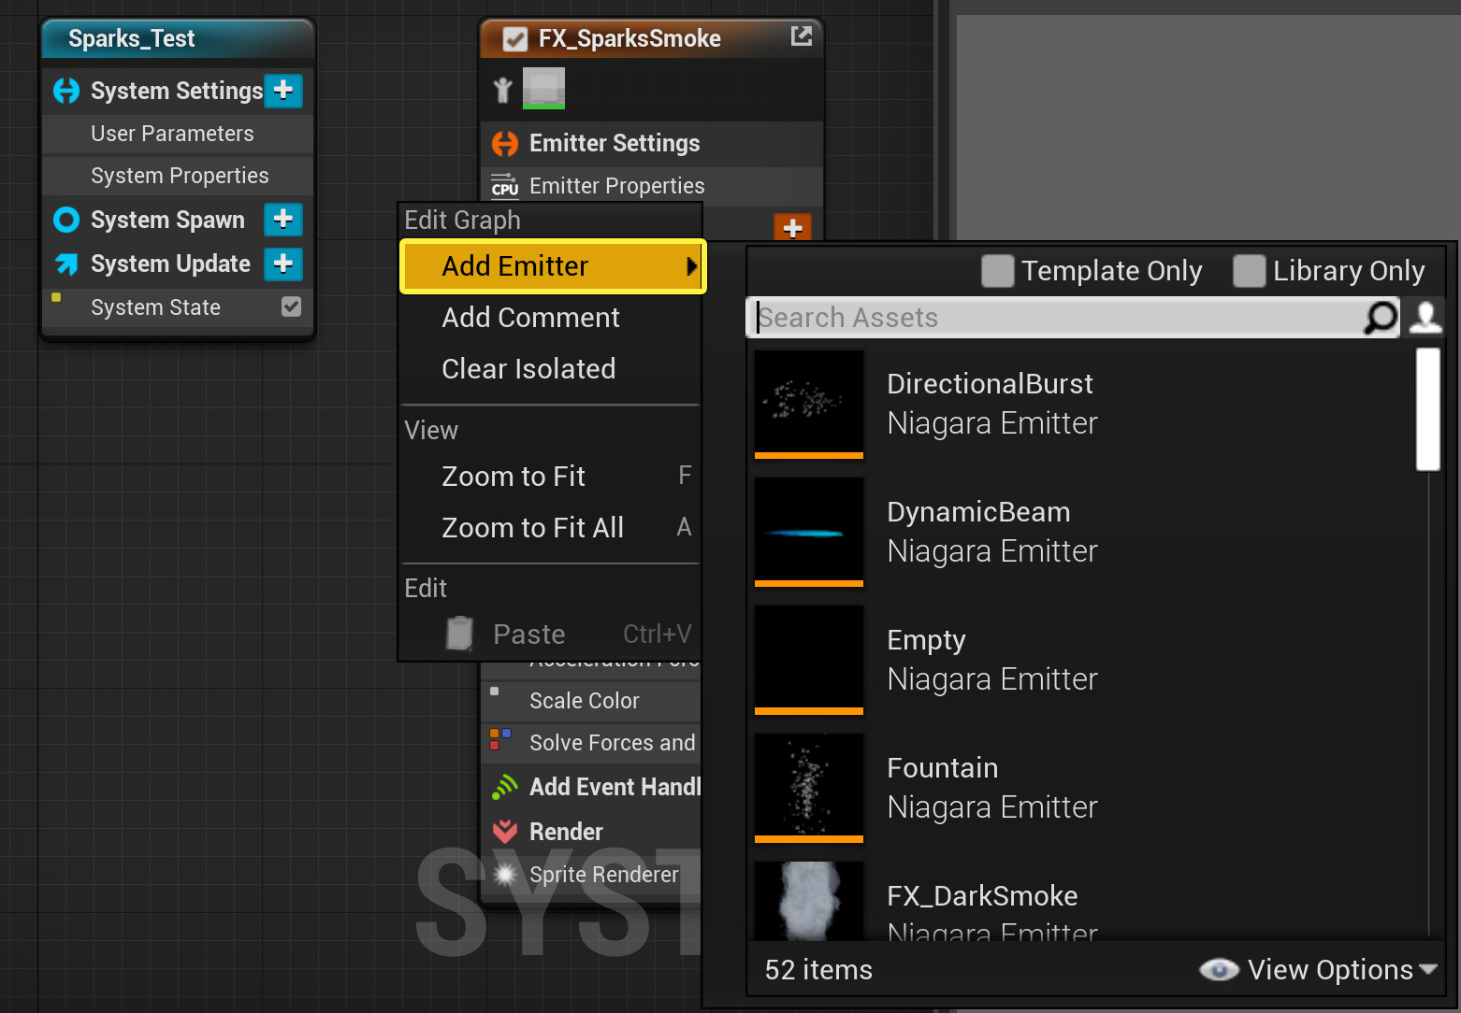The image size is (1461, 1013).
Task: Add module to System Update
Action: pos(283,264)
